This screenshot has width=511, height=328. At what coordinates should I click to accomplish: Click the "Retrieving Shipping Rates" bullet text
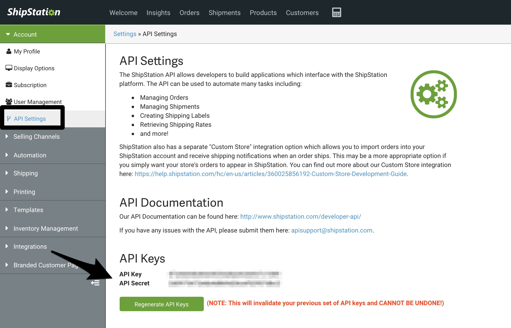[x=176, y=125]
